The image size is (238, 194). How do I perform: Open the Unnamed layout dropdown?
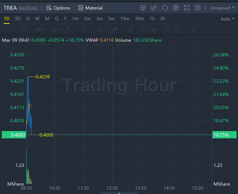222,8
